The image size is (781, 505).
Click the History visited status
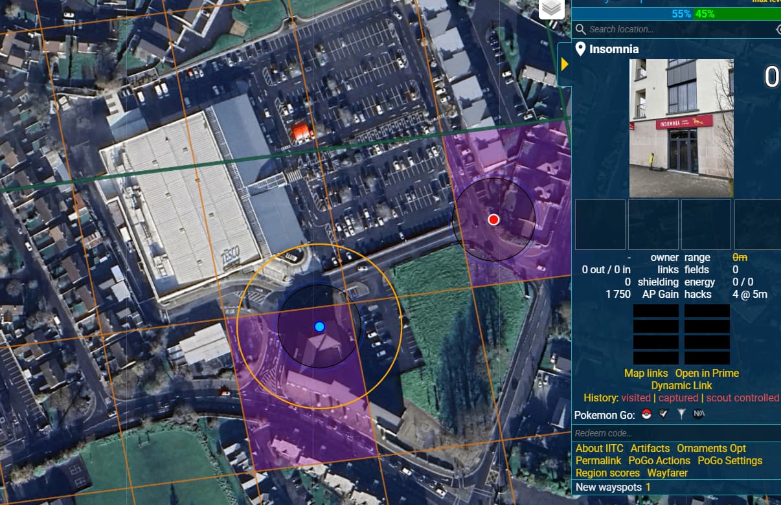point(636,398)
